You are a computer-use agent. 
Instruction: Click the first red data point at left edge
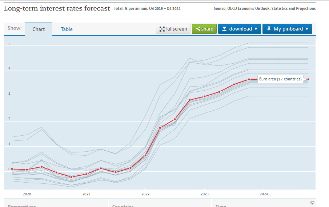(x=12, y=169)
